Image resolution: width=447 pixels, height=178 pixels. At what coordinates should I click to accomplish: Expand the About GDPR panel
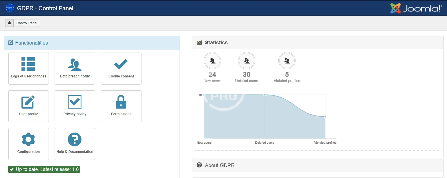click(220, 165)
